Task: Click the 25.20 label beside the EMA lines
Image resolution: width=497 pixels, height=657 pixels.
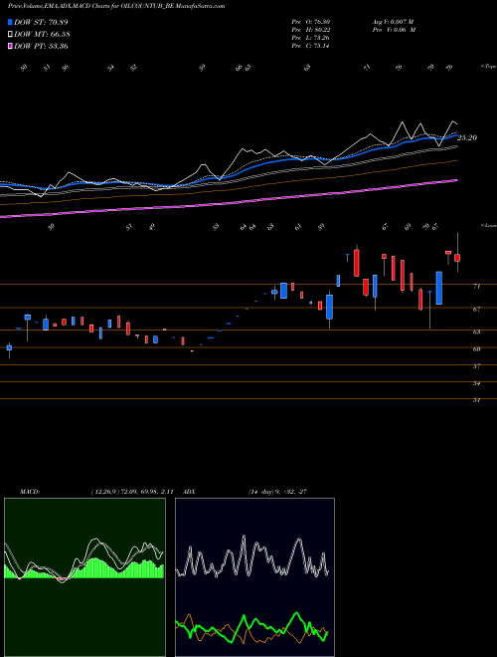Action: 467,137
